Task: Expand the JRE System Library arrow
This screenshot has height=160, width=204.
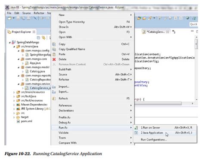Action: [14, 109]
